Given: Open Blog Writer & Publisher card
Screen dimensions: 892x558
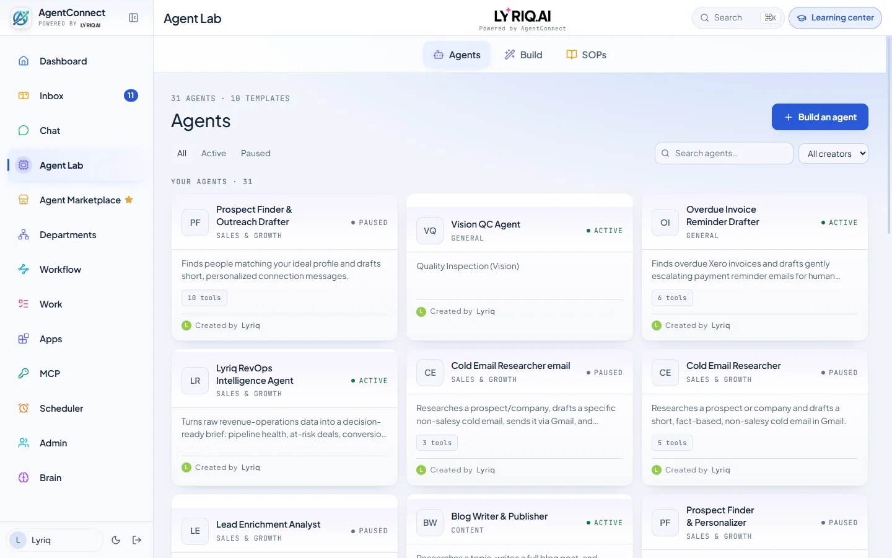Looking at the screenshot, I should coord(520,526).
